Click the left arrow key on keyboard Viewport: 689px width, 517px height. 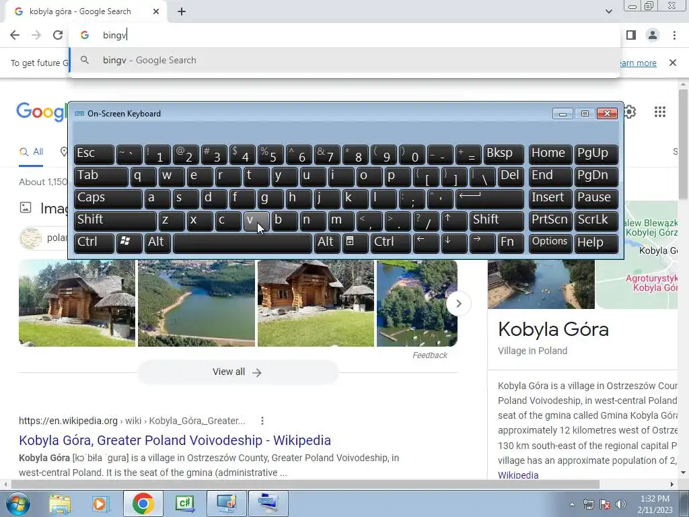pos(426,243)
